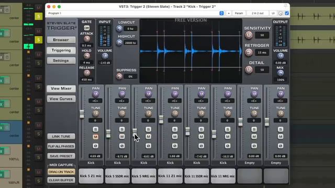Mute the Kick 11 Z1 mic channel
Screen dimensions: 335x188
tap(175, 137)
